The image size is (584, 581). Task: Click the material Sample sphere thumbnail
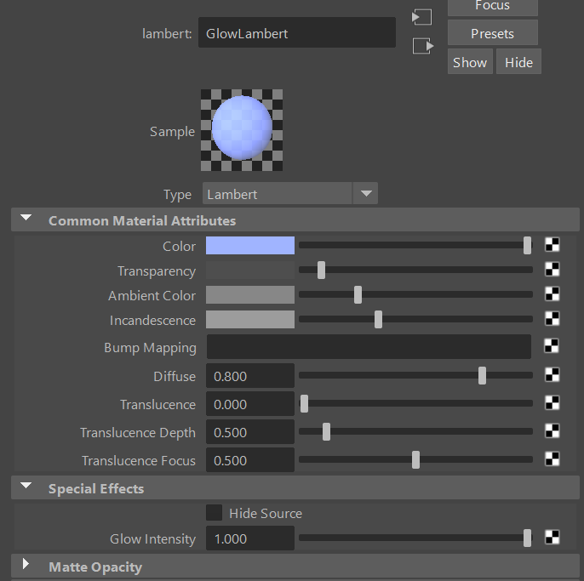pyautogui.click(x=242, y=130)
